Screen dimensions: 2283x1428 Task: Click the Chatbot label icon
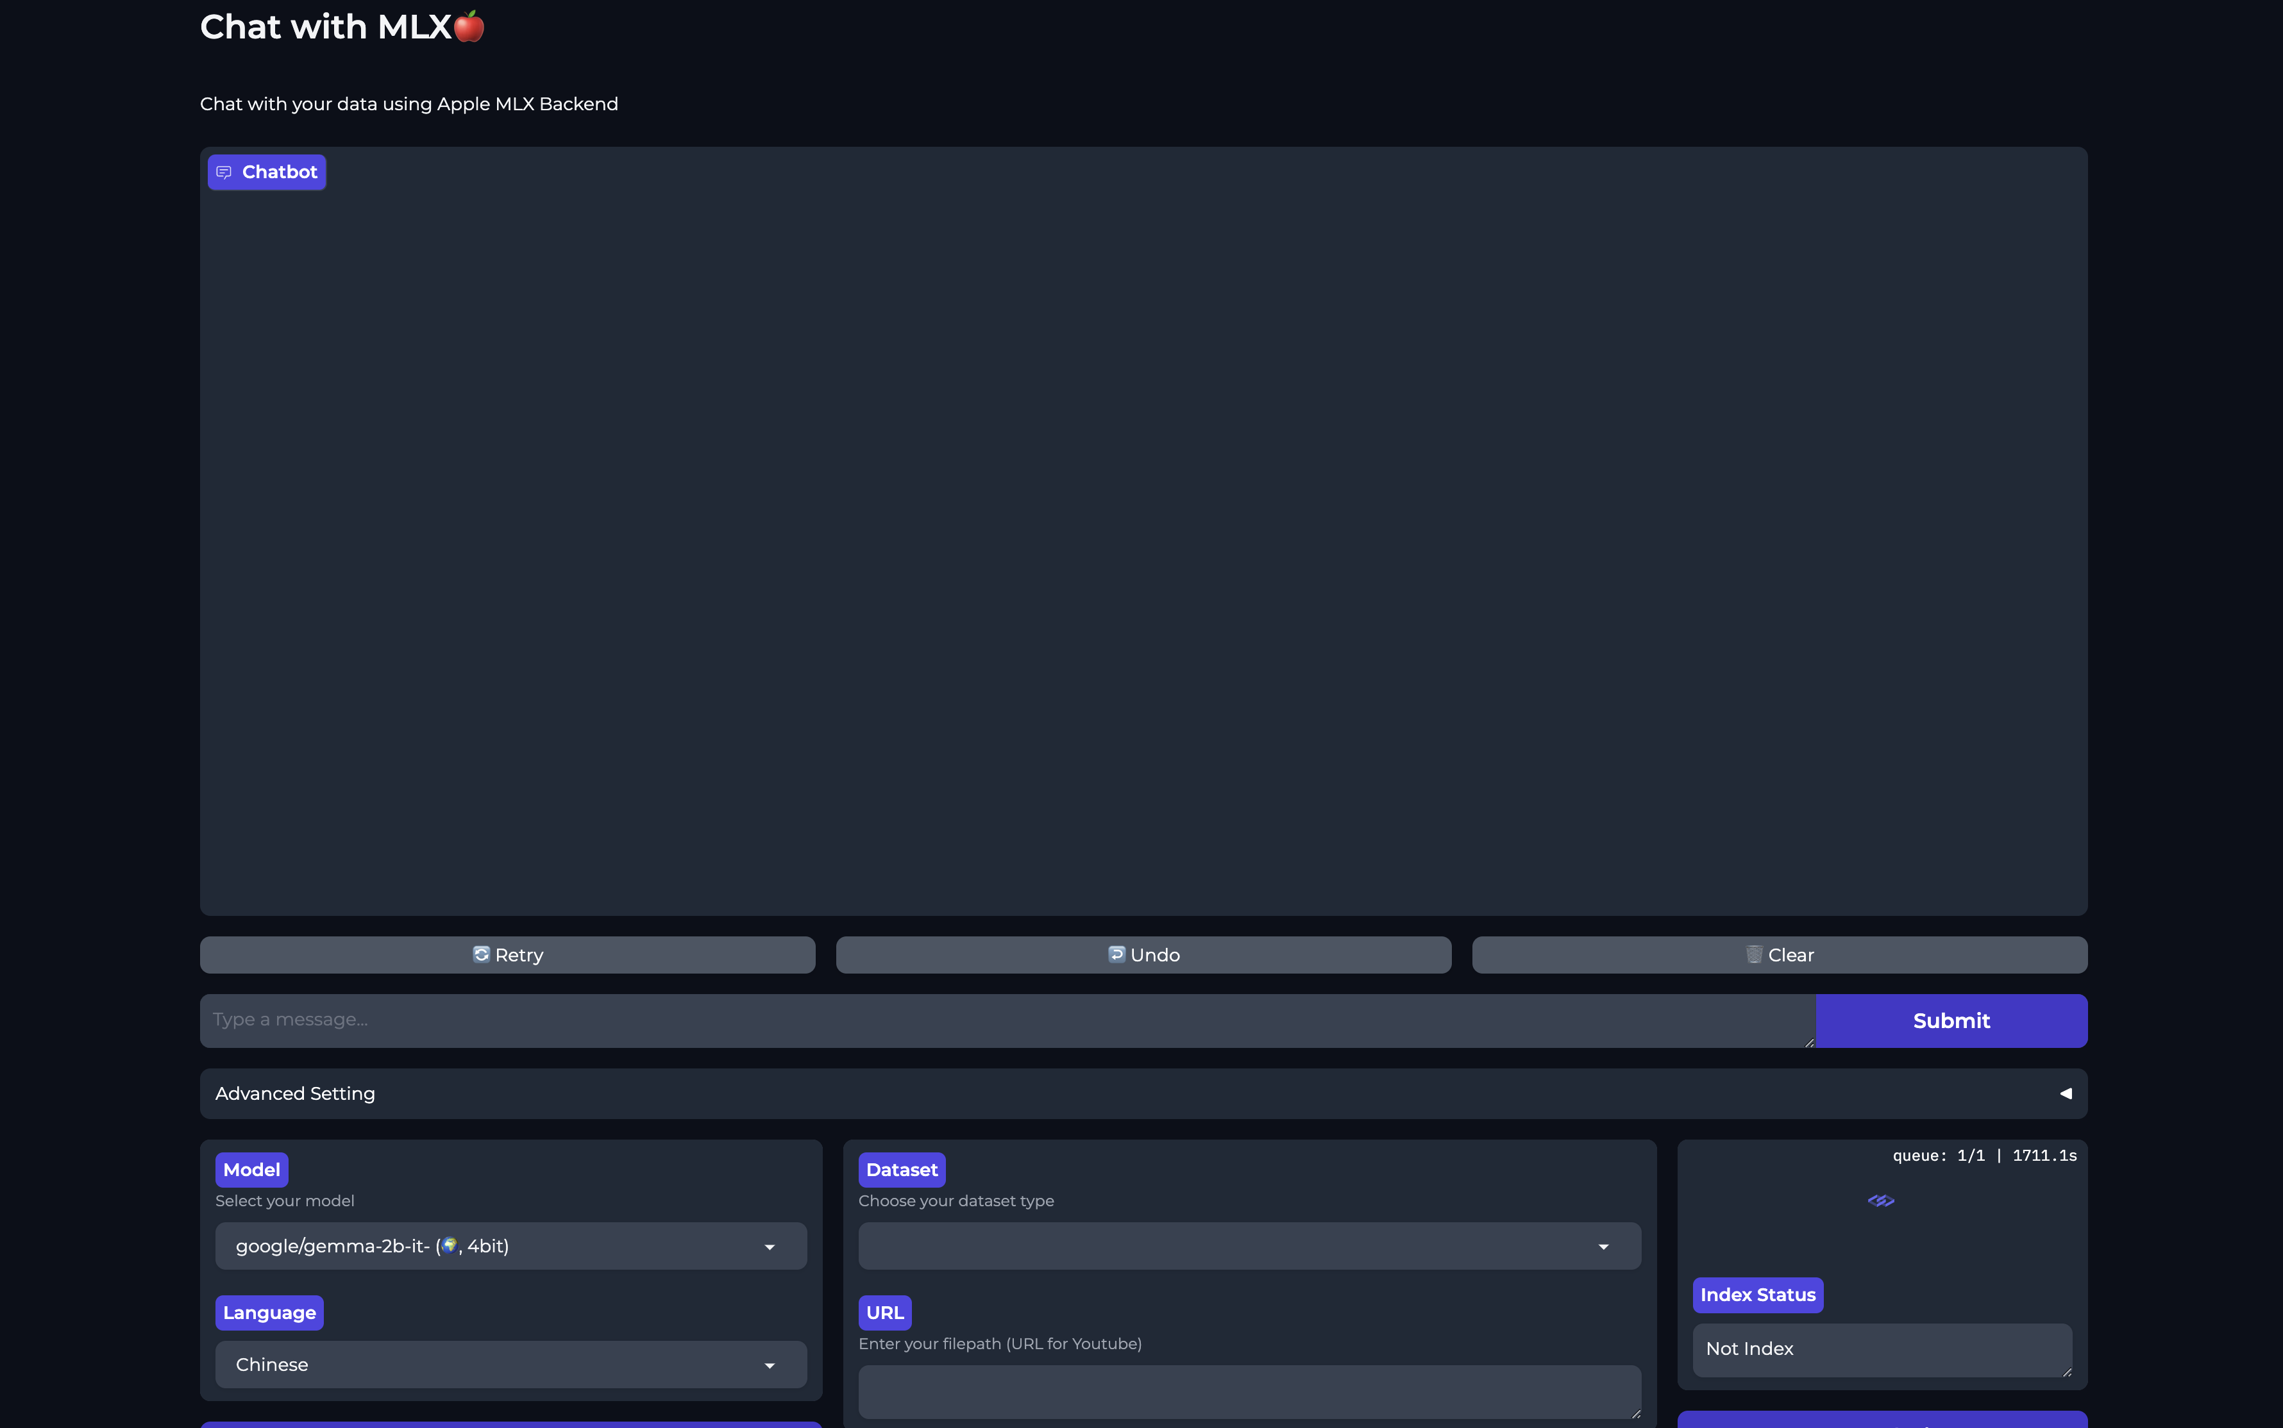click(x=224, y=173)
